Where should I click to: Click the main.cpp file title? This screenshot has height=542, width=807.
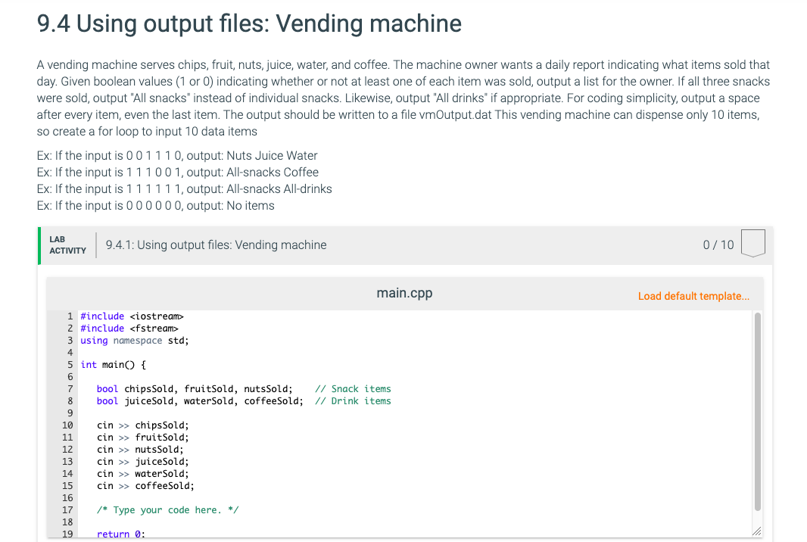404,293
